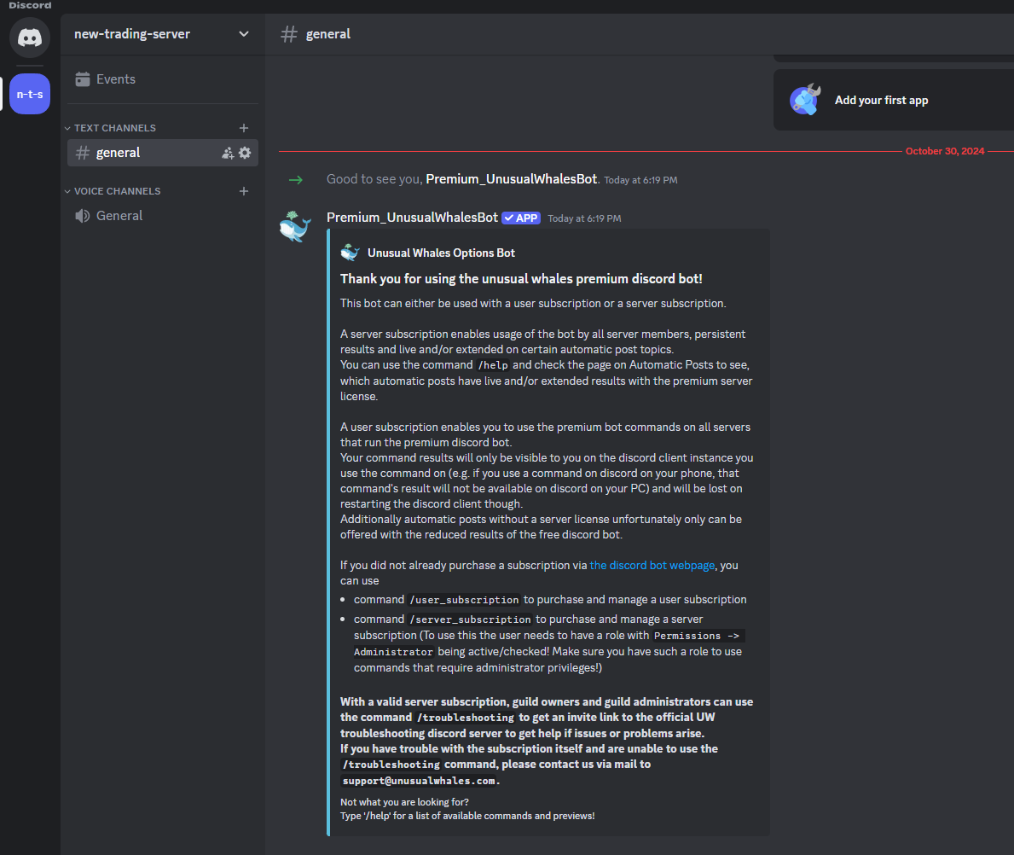Open Premium_UnusualWhalesBot message author name
Viewport: 1014px width, 855px height.
pos(412,218)
